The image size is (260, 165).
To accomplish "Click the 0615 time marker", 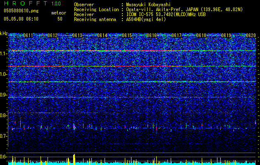I will (127, 35).
